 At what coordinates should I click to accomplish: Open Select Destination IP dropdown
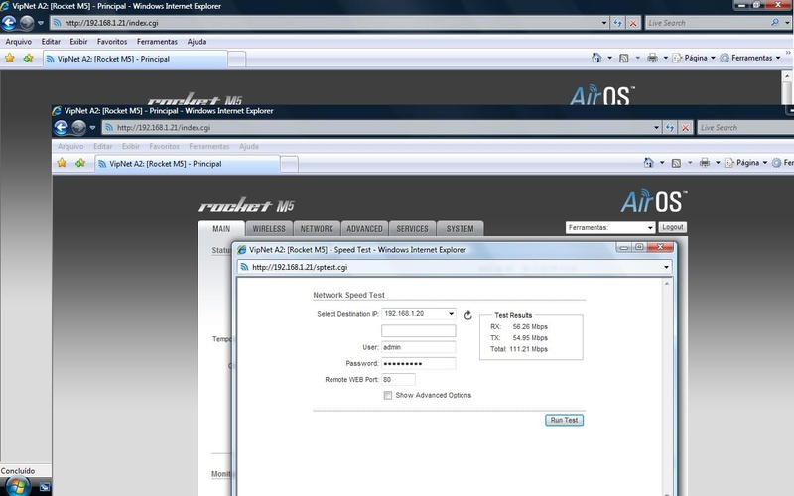coord(418,313)
